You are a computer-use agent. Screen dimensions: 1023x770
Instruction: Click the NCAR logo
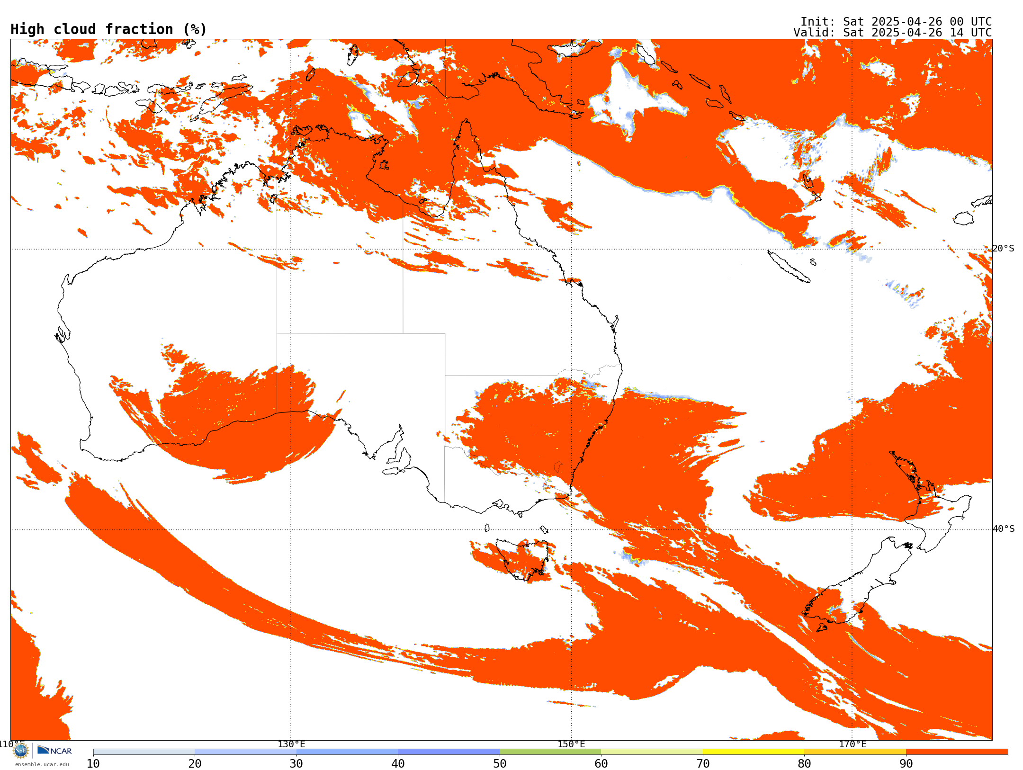54,750
